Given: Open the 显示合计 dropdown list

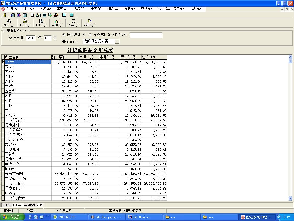Looking at the screenshot, I should tap(117, 41).
